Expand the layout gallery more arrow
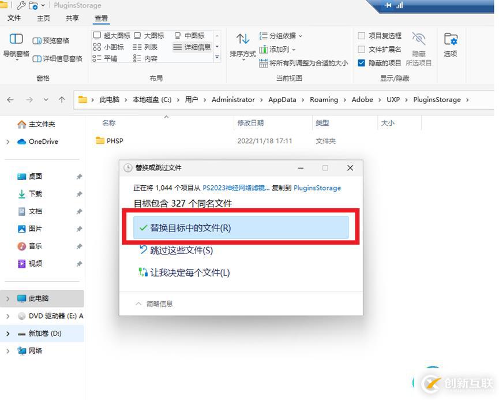This screenshot has width=499, height=400. pyautogui.click(x=217, y=57)
